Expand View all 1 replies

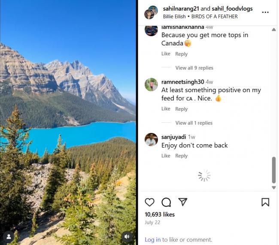(x=194, y=123)
